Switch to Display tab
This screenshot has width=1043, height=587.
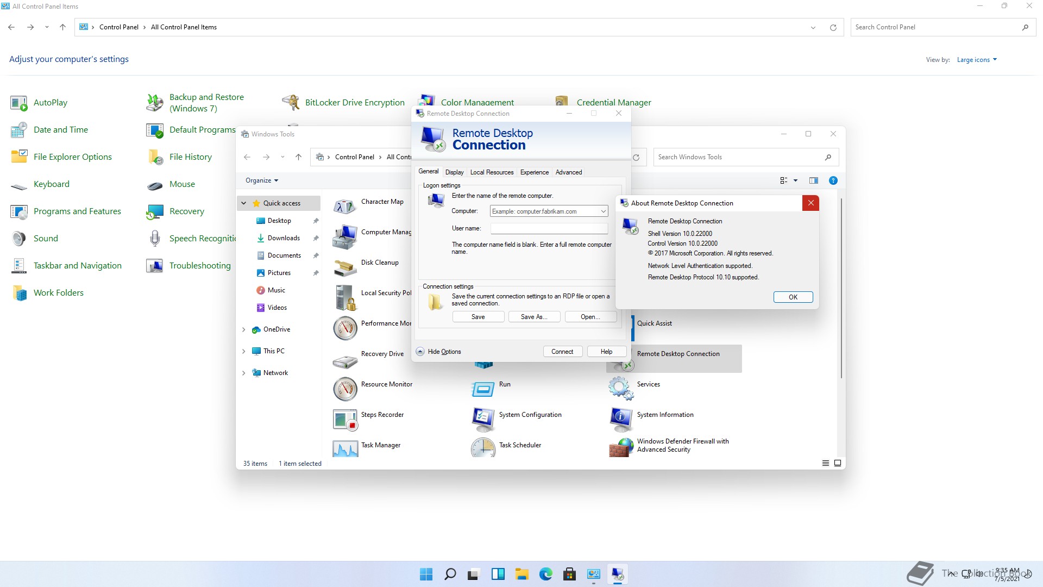(x=454, y=172)
